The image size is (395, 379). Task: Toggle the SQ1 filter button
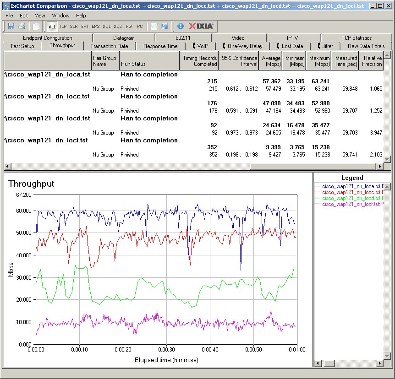(107, 26)
